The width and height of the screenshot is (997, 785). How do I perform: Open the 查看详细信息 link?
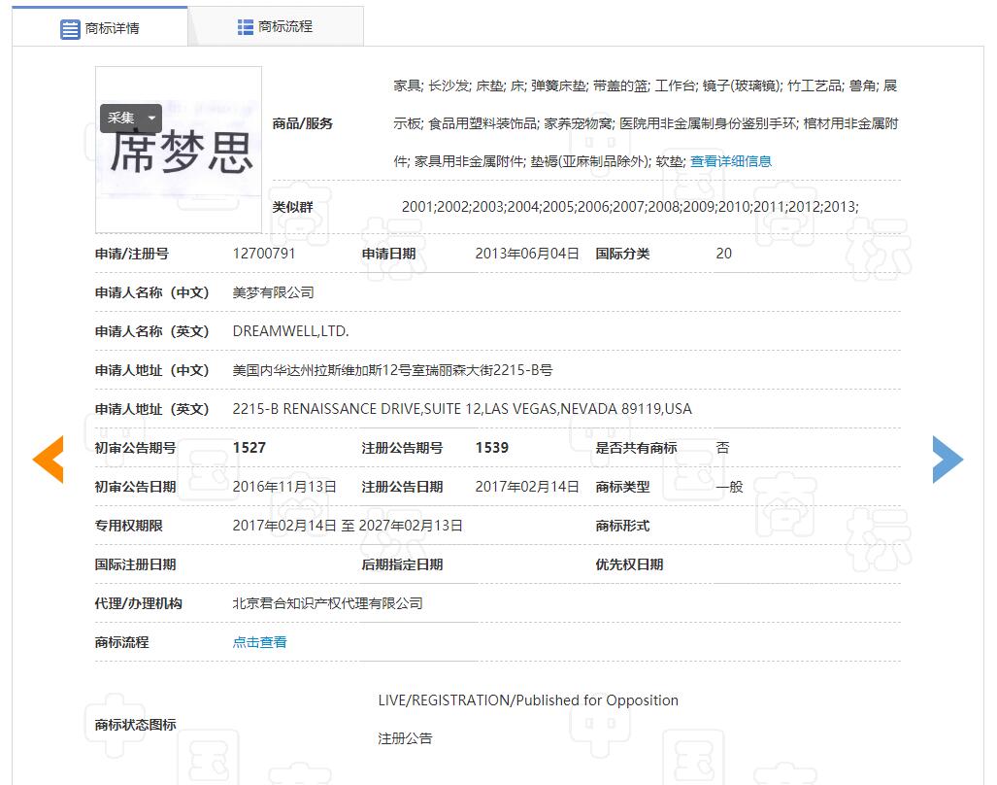tap(731, 161)
